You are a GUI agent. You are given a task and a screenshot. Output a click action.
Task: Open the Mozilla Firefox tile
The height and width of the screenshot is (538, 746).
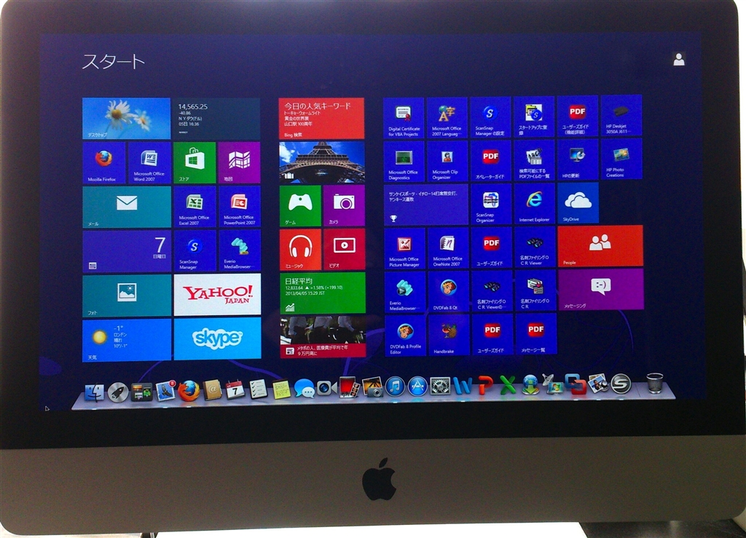(103, 162)
